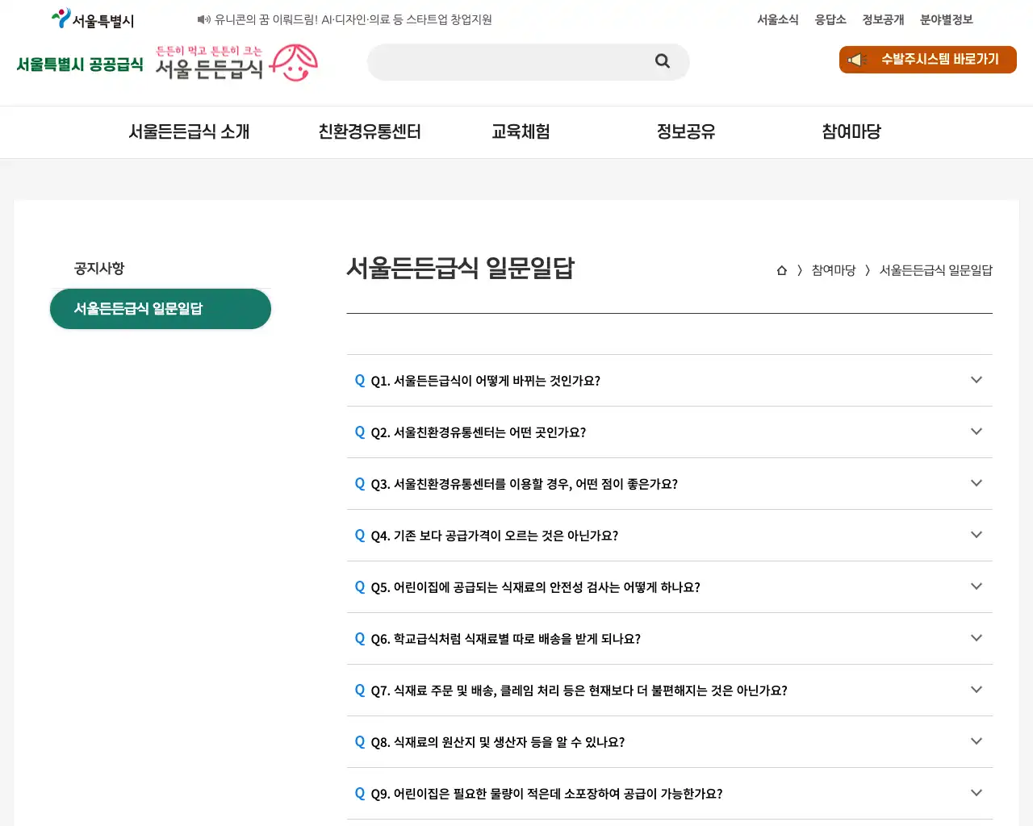Click the home icon in the breadcrumb
1033x826 pixels.
click(x=780, y=270)
